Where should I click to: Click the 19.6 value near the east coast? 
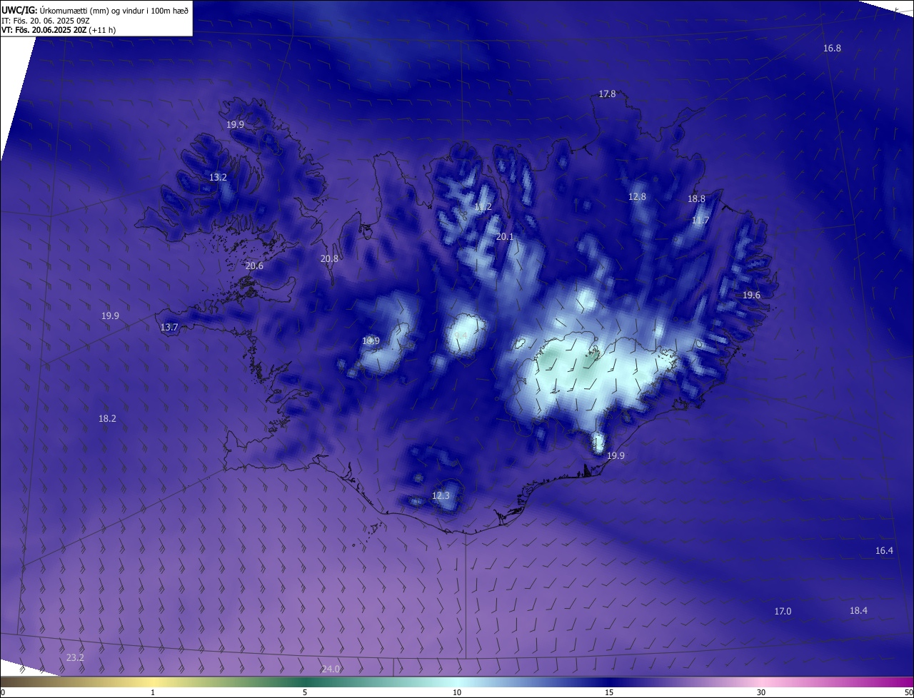(x=751, y=295)
